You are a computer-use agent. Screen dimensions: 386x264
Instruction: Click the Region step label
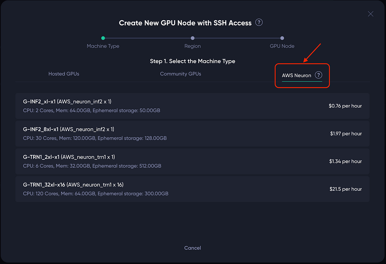(x=193, y=46)
